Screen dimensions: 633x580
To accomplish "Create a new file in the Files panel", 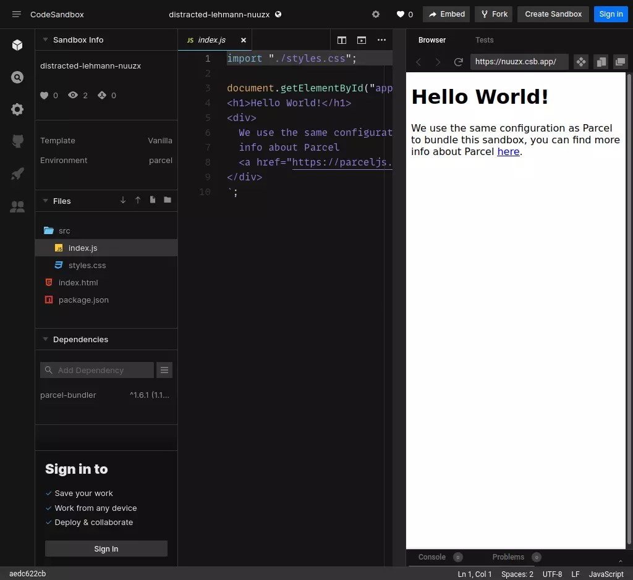I will pyautogui.click(x=152, y=200).
